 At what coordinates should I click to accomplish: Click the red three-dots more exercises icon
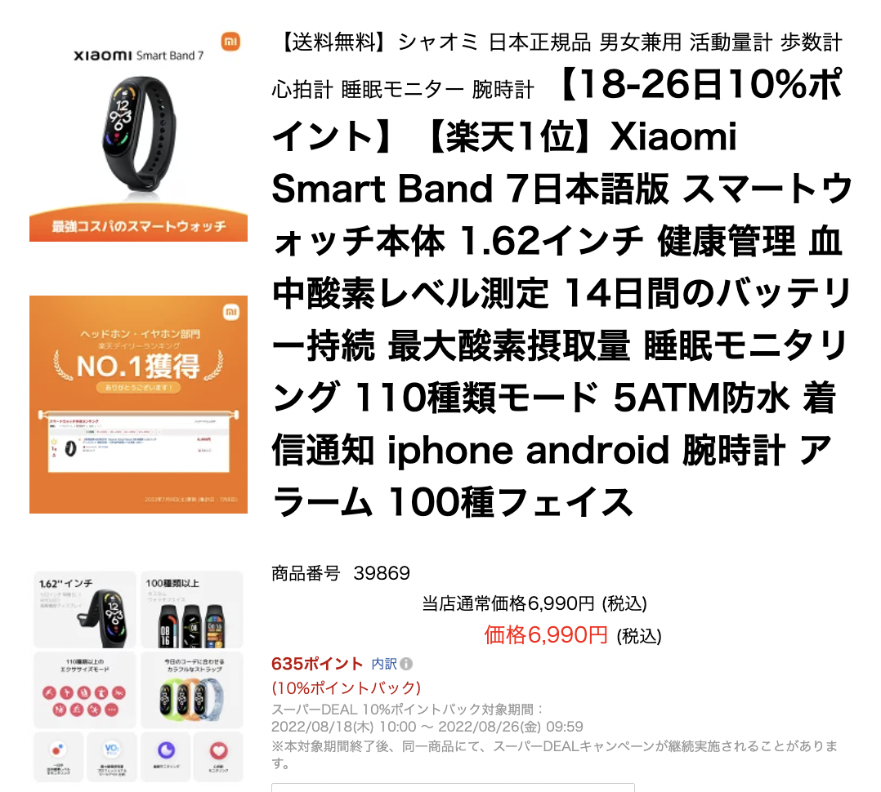(x=112, y=710)
